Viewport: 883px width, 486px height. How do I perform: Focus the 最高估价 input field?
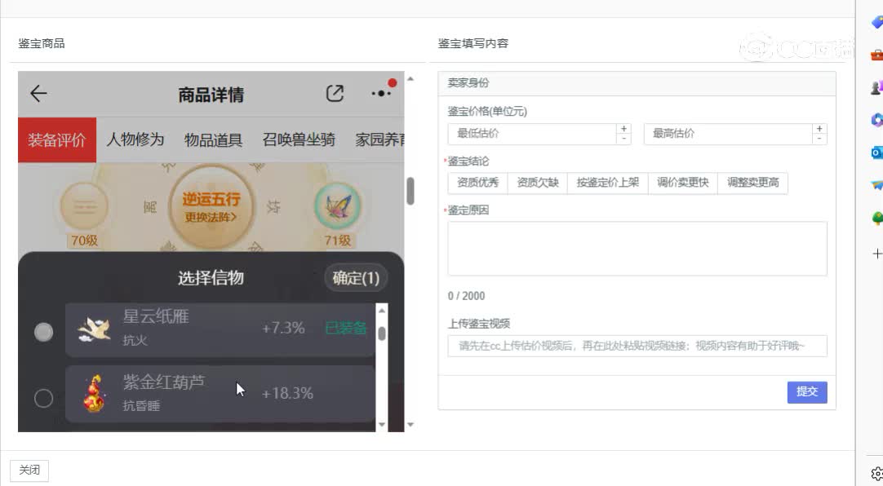[728, 134]
